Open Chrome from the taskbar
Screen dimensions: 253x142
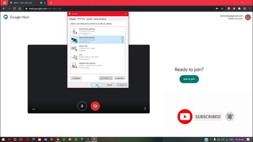58,139
